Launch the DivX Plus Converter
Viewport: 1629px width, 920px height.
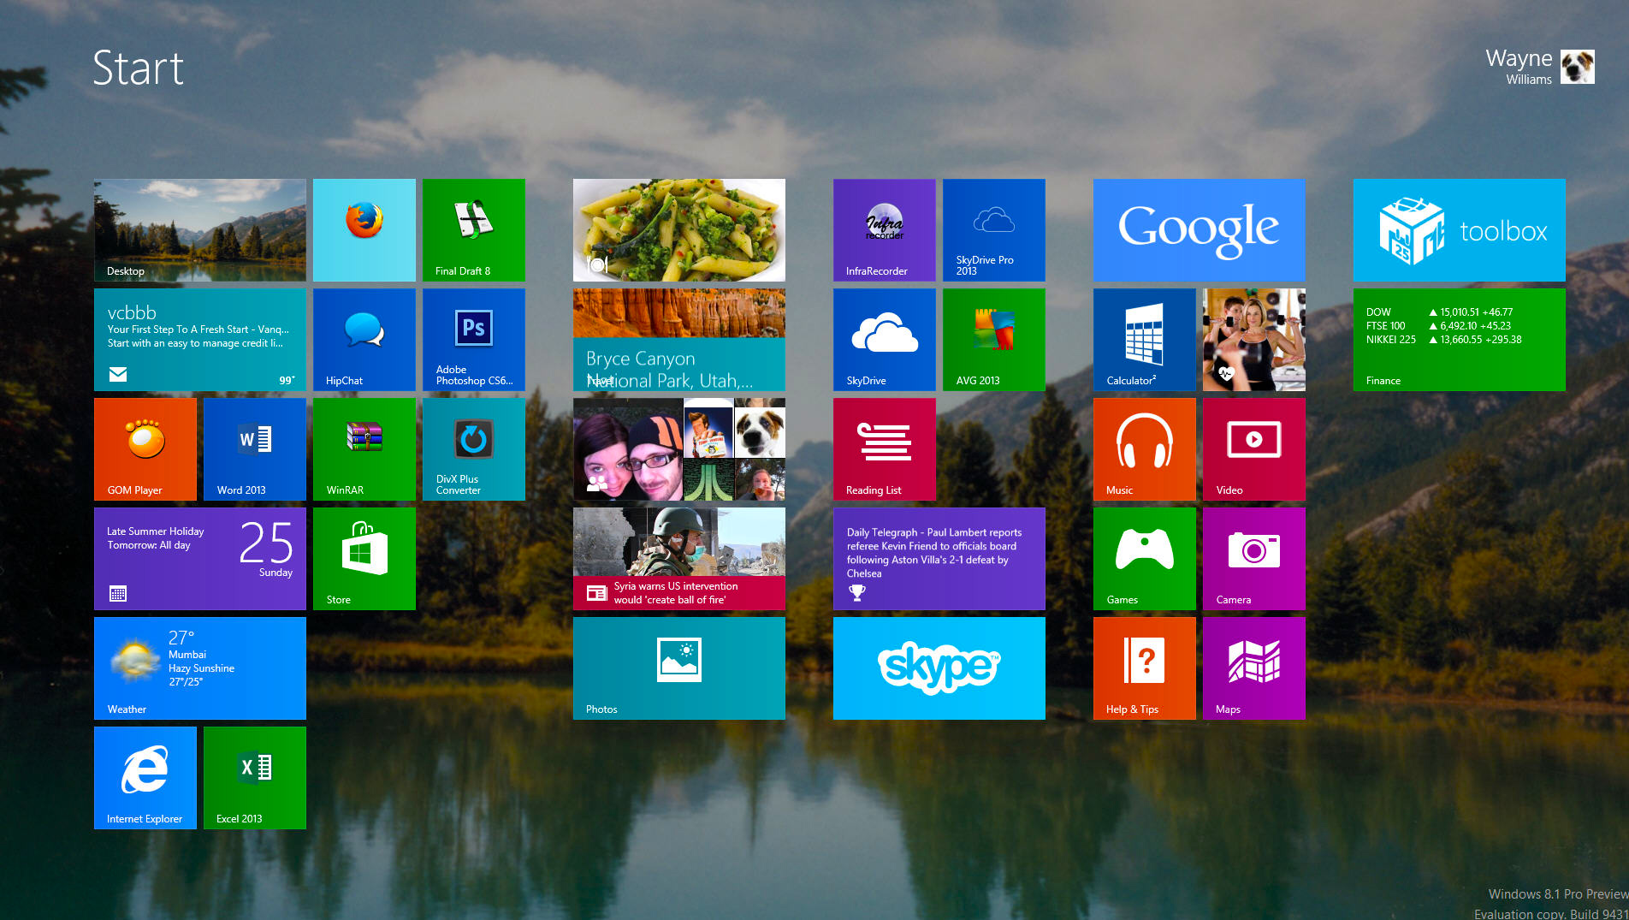pyautogui.click(x=473, y=449)
